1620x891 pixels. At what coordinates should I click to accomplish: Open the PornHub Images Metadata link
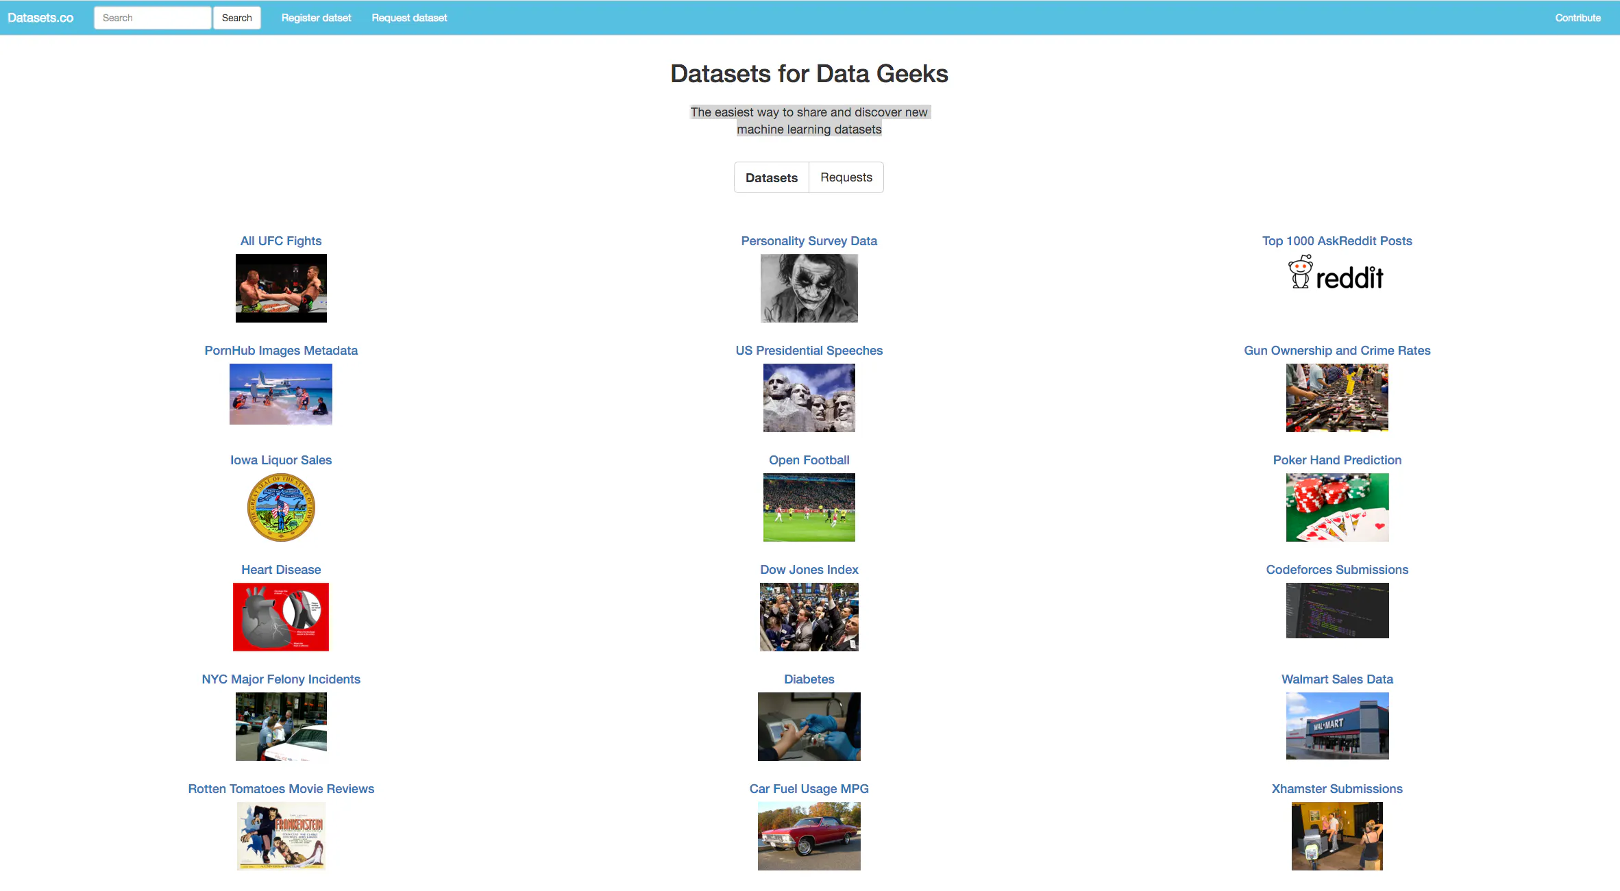pyautogui.click(x=281, y=351)
